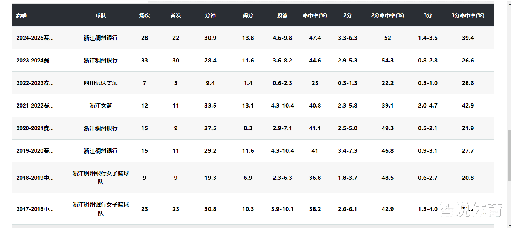Click the 智说体育 watermark logo

471,209
